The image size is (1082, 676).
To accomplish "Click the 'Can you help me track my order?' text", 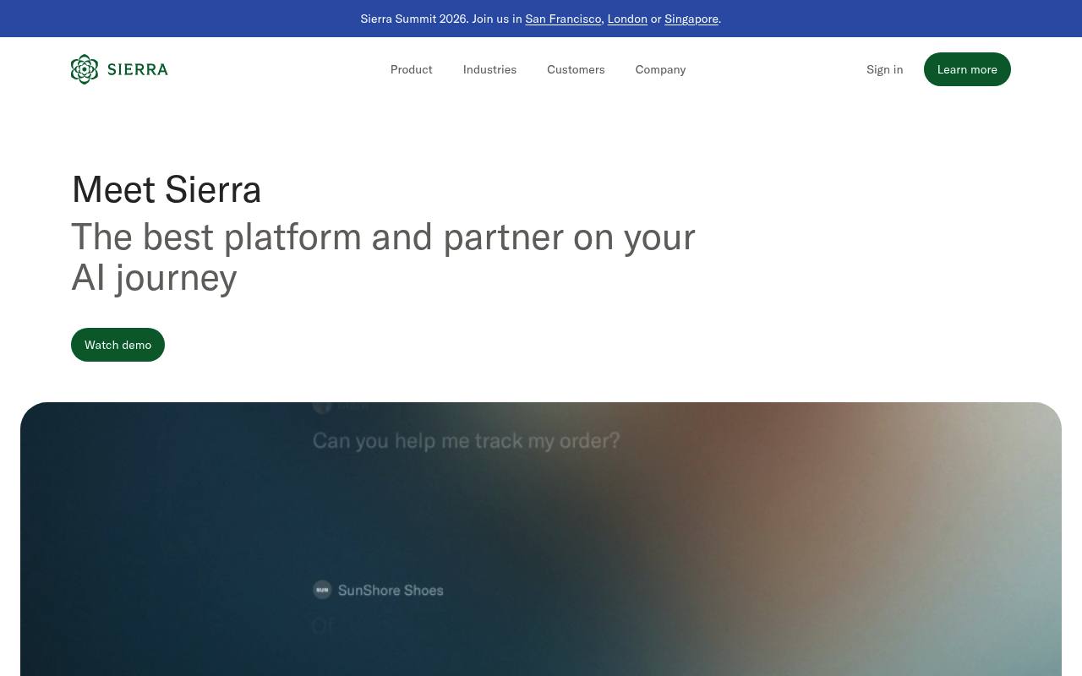I will tap(467, 440).
